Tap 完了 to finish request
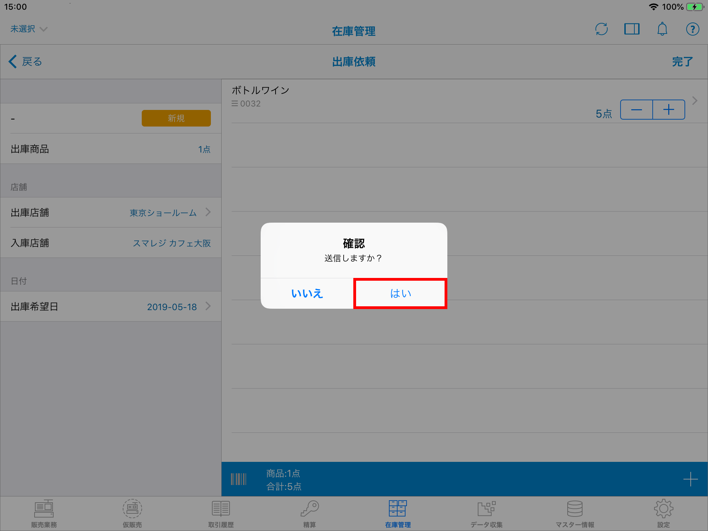 tap(682, 62)
